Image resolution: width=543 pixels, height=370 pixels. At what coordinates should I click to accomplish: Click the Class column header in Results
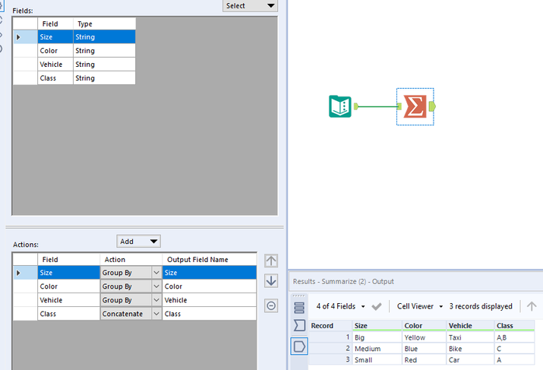tap(515, 326)
